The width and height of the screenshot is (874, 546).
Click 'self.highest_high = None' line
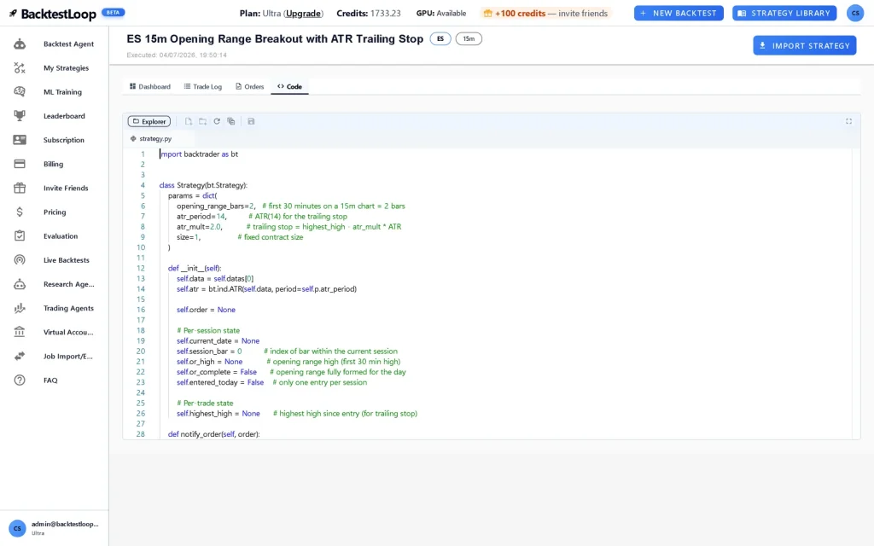(x=296, y=414)
